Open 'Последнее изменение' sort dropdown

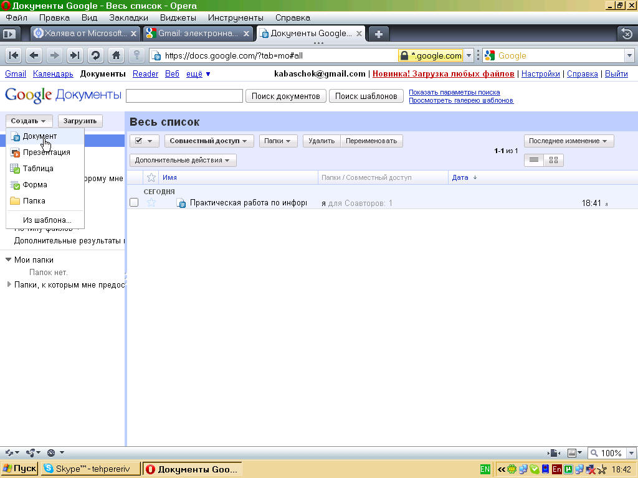coord(568,141)
